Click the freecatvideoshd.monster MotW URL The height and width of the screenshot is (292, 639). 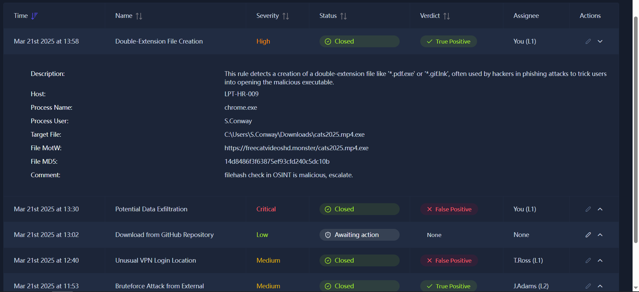click(296, 148)
